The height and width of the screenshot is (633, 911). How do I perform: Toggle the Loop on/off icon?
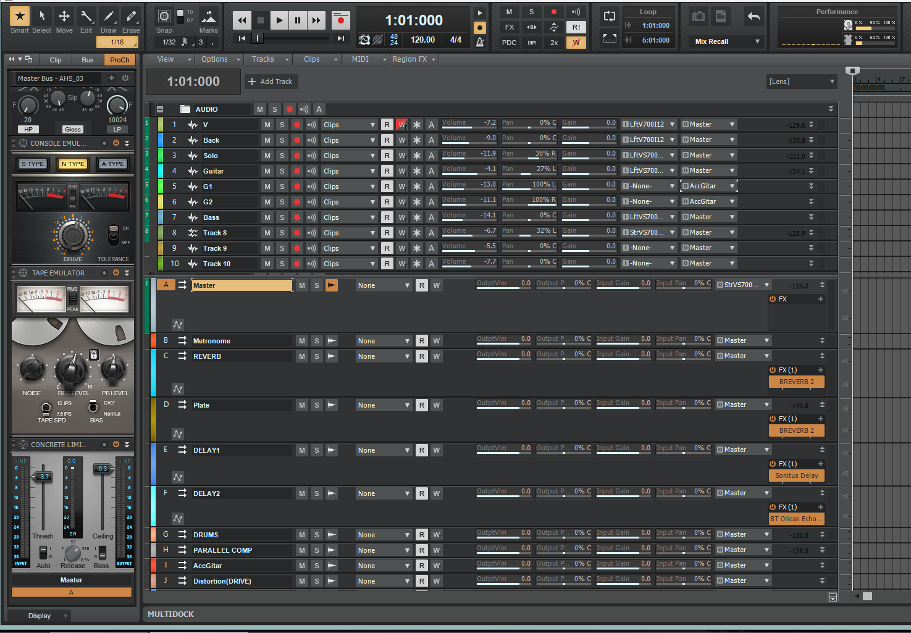(x=610, y=17)
